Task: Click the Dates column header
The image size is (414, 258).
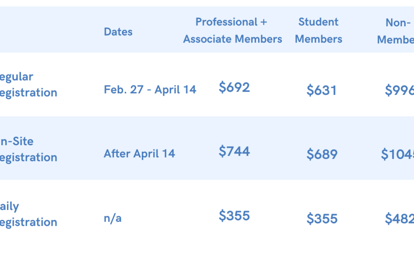Action: [118, 32]
